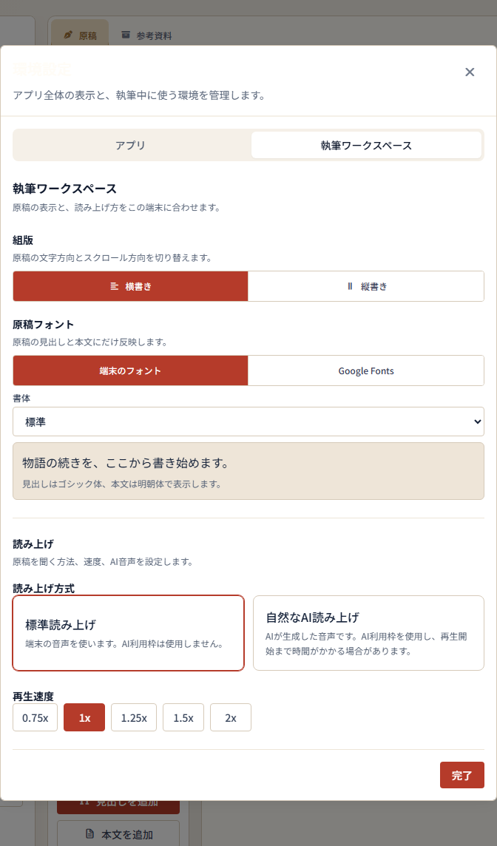Screen dimensions: 497x846
Task: Set playback speed to 0.75x
Action: (35, 717)
